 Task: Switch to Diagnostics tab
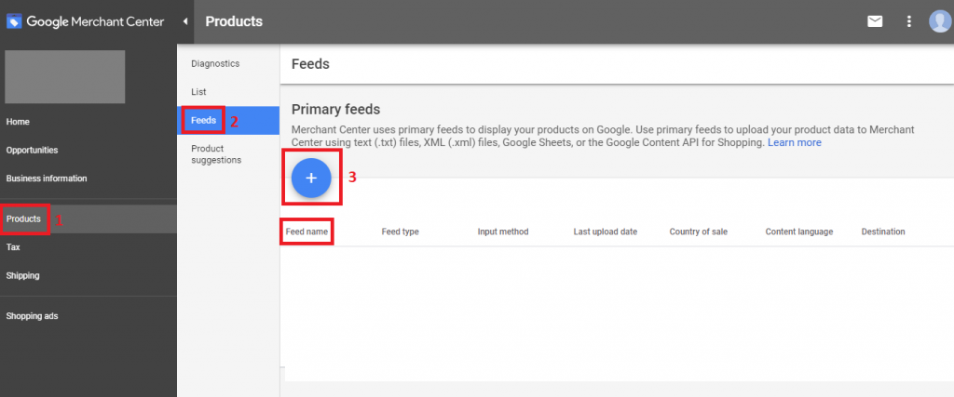(x=215, y=64)
